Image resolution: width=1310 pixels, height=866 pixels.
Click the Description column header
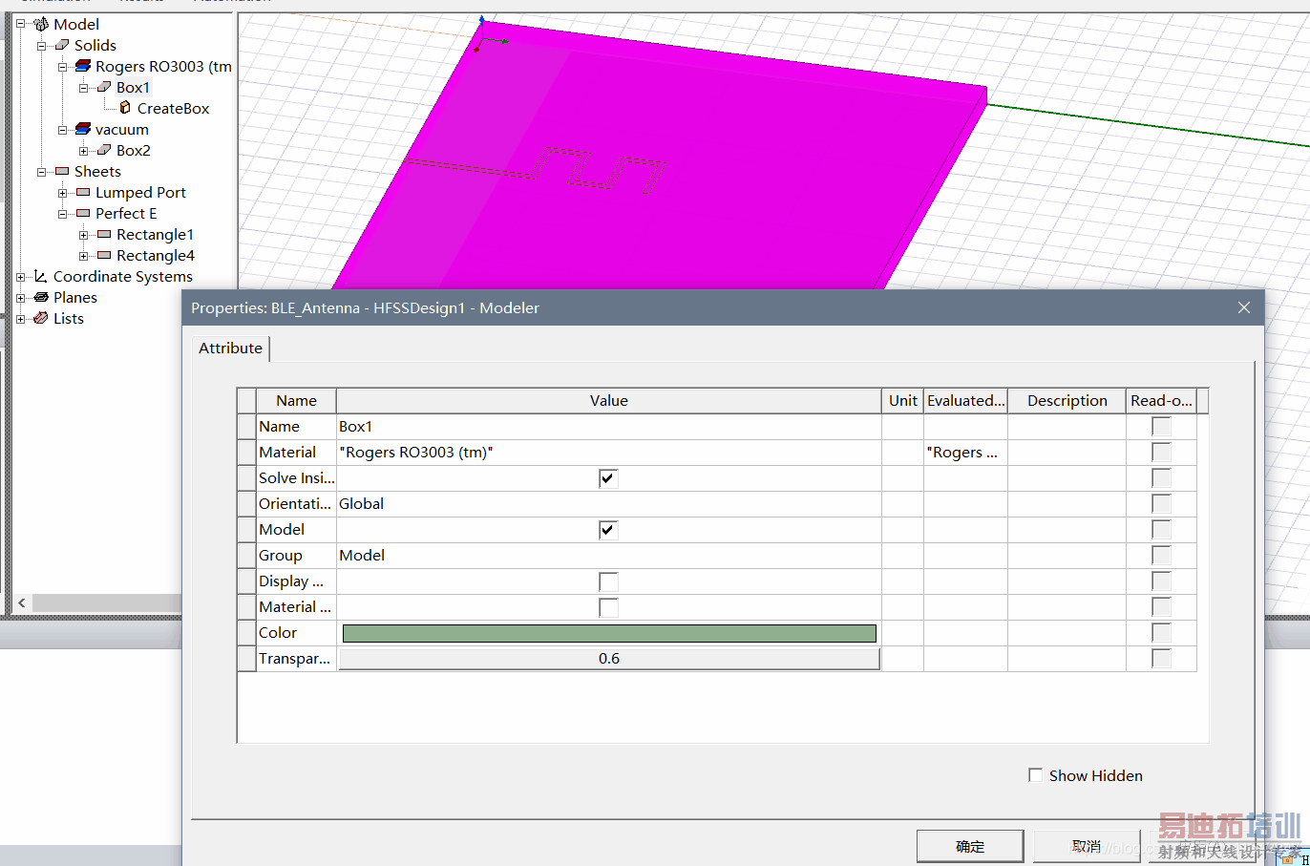coord(1067,401)
